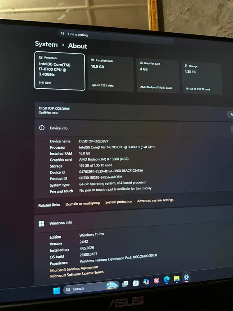Click the Device ID value 0476C9F4-7E39-4D5A-9860-86AC71024F5A
Image resolution: width=233 pixels, height=311 pixels.
pyautogui.click(x=111, y=171)
